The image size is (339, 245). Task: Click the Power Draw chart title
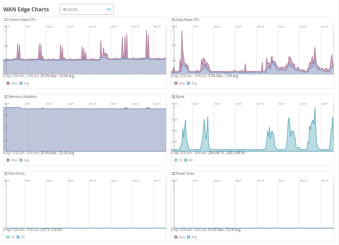coord(185,173)
